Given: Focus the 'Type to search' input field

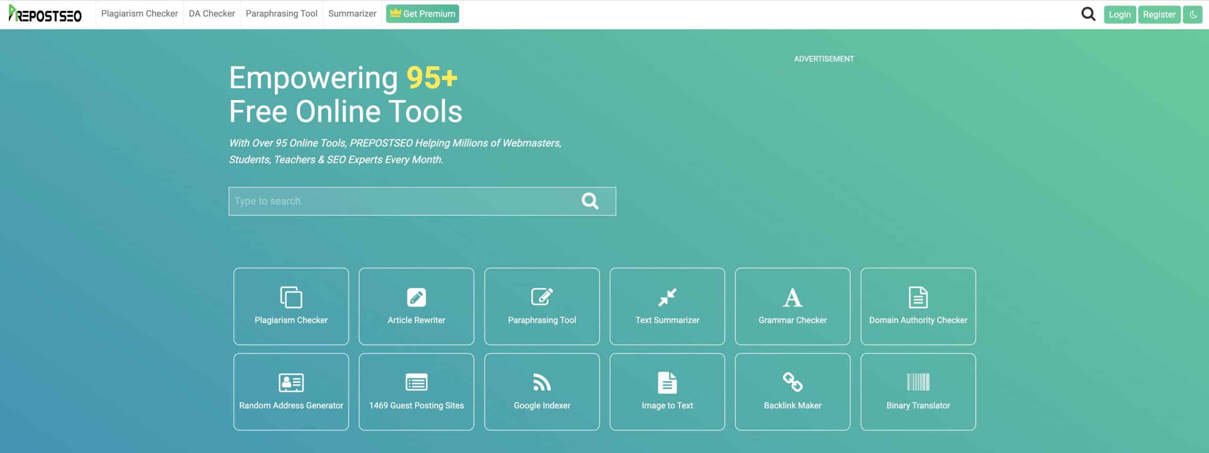Looking at the screenshot, I should pyautogui.click(x=401, y=201).
